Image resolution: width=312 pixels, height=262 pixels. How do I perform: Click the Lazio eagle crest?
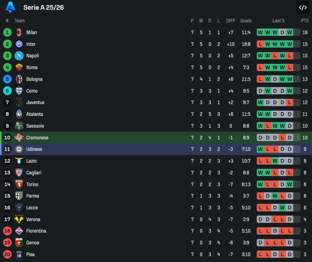(x=19, y=161)
